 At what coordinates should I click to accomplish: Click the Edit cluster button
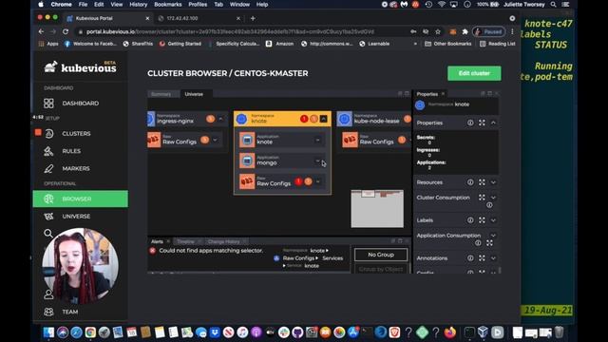pyautogui.click(x=474, y=73)
